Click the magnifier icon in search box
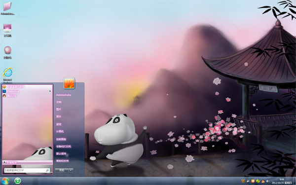 47,170
